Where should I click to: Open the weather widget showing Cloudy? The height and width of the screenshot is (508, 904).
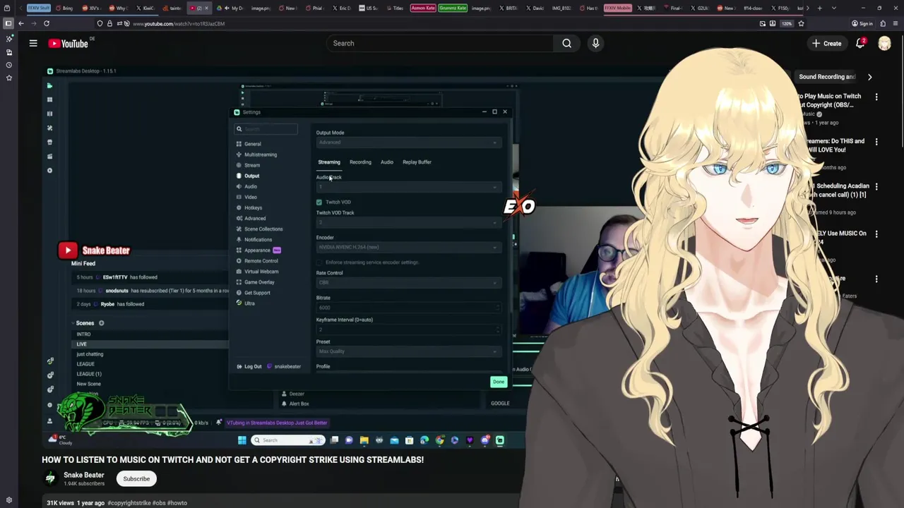[x=61, y=440]
